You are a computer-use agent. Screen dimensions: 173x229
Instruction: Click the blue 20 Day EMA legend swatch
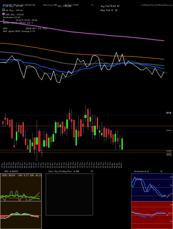pos(3,6)
